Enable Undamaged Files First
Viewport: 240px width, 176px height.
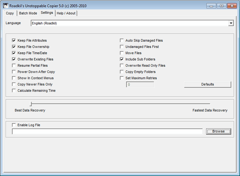(122, 47)
